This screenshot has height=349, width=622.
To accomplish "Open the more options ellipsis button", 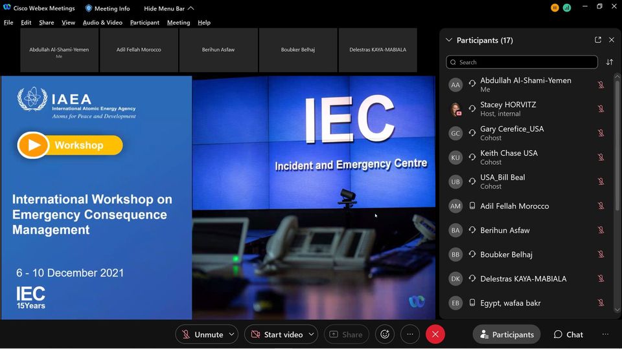I will 409,334.
